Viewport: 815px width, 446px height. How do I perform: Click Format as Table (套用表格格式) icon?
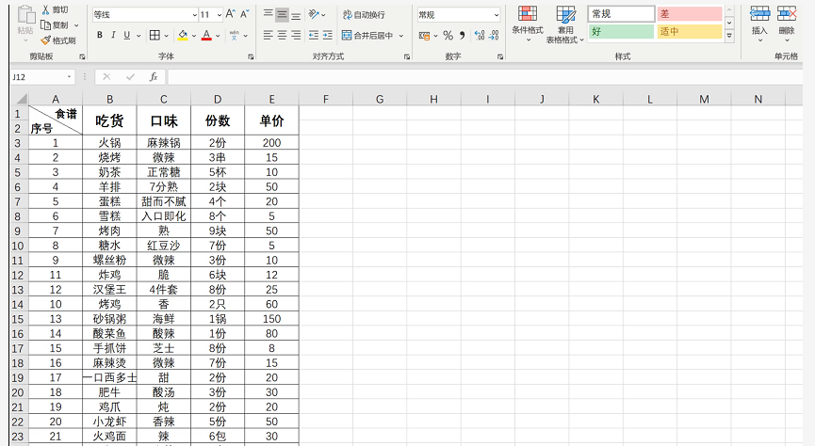(565, 14)
